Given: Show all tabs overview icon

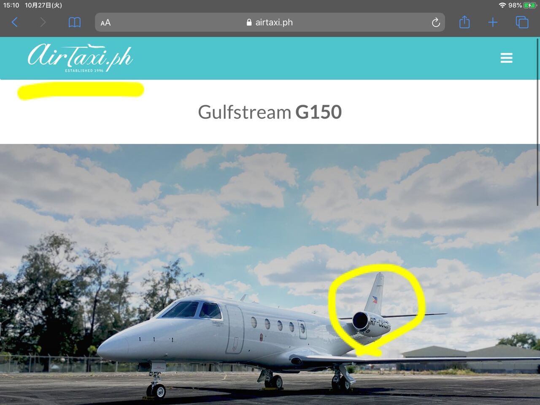Looking at the screenshot, I should [522, 22].
